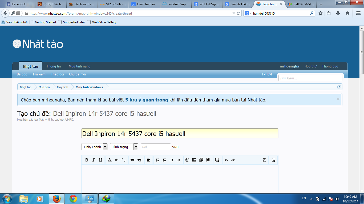Insert media via the media icon
This screenshot has height=204, width=364.
(x=201, y=160)
